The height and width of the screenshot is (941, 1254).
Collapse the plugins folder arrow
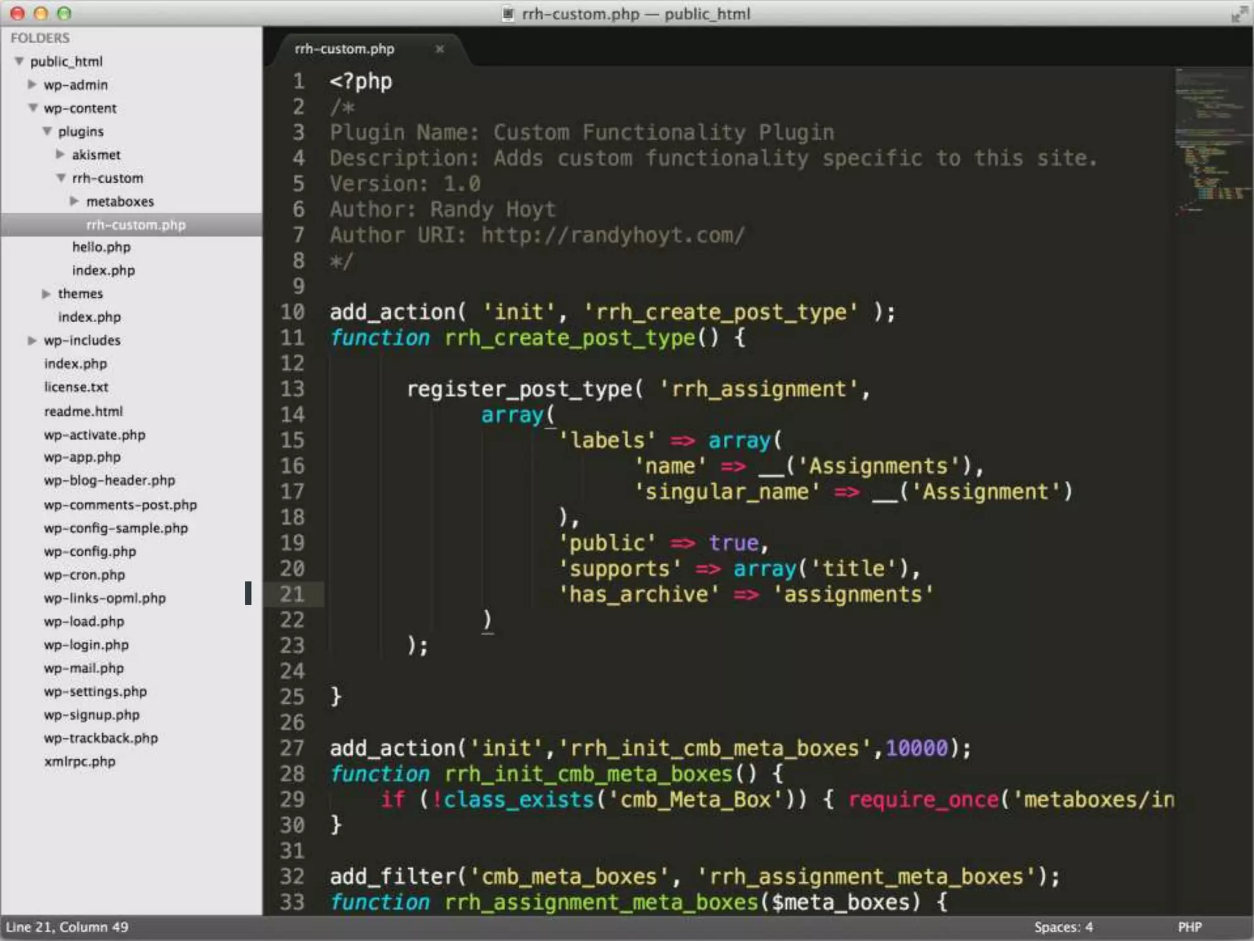coord(47,131)
